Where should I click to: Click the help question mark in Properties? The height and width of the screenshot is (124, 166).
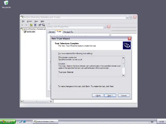pos(105,27)
